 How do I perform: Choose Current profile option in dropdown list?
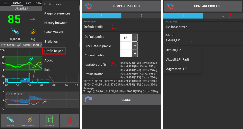point(94,56)
